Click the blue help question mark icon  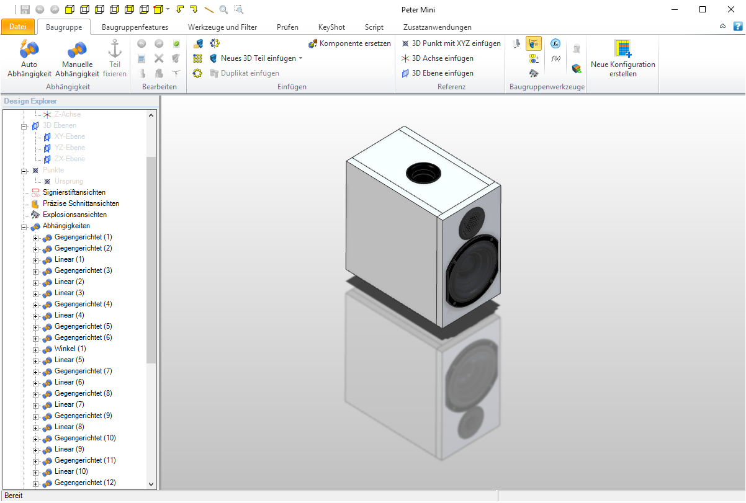(x=737, y=27)
